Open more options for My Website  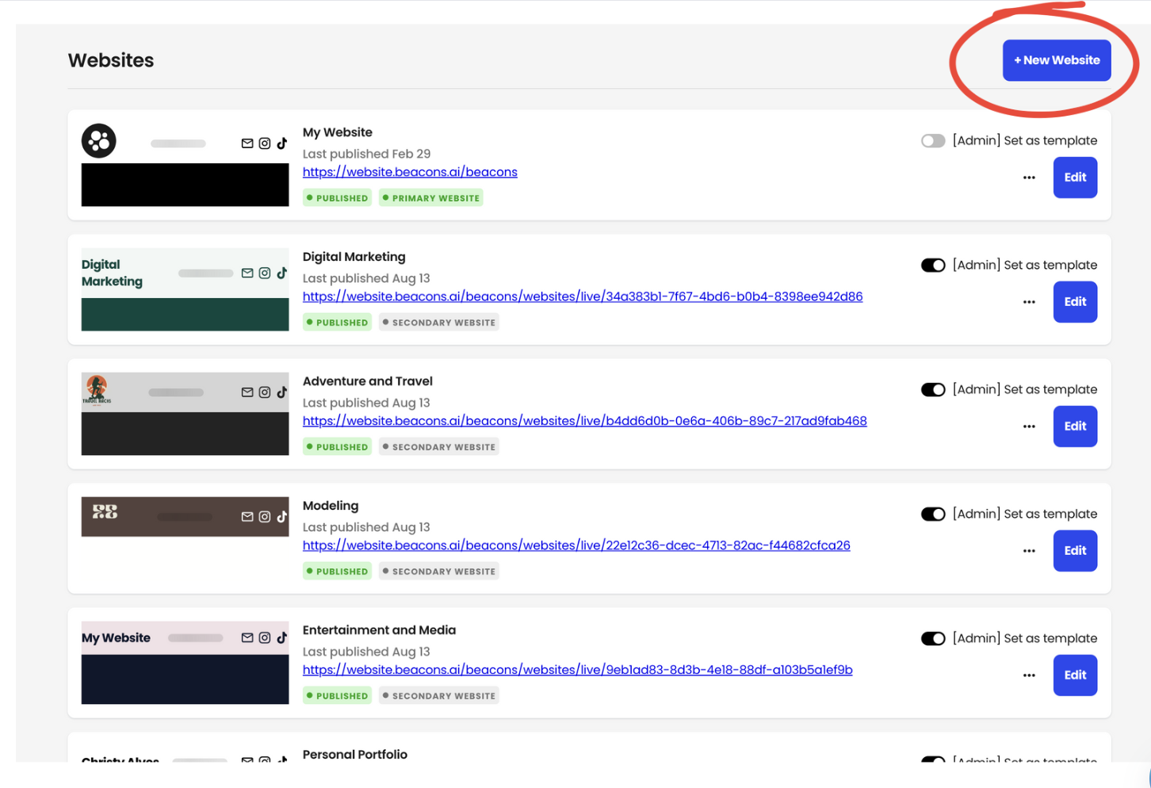click(x=1029, y=178)
